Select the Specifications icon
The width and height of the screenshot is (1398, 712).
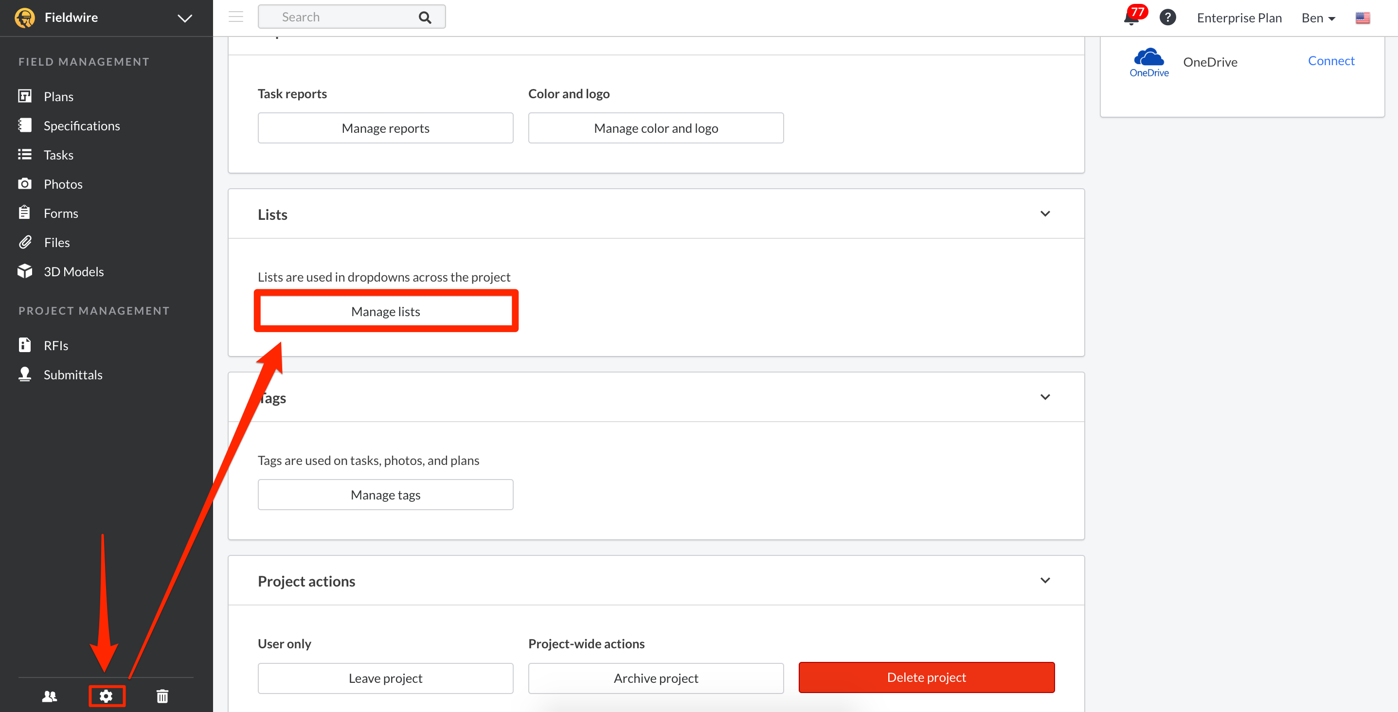25,125
